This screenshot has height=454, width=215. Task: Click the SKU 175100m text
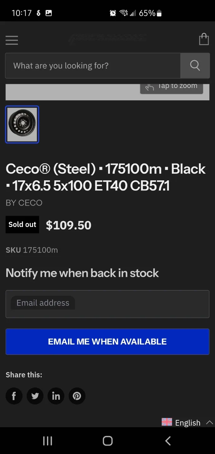32,250
